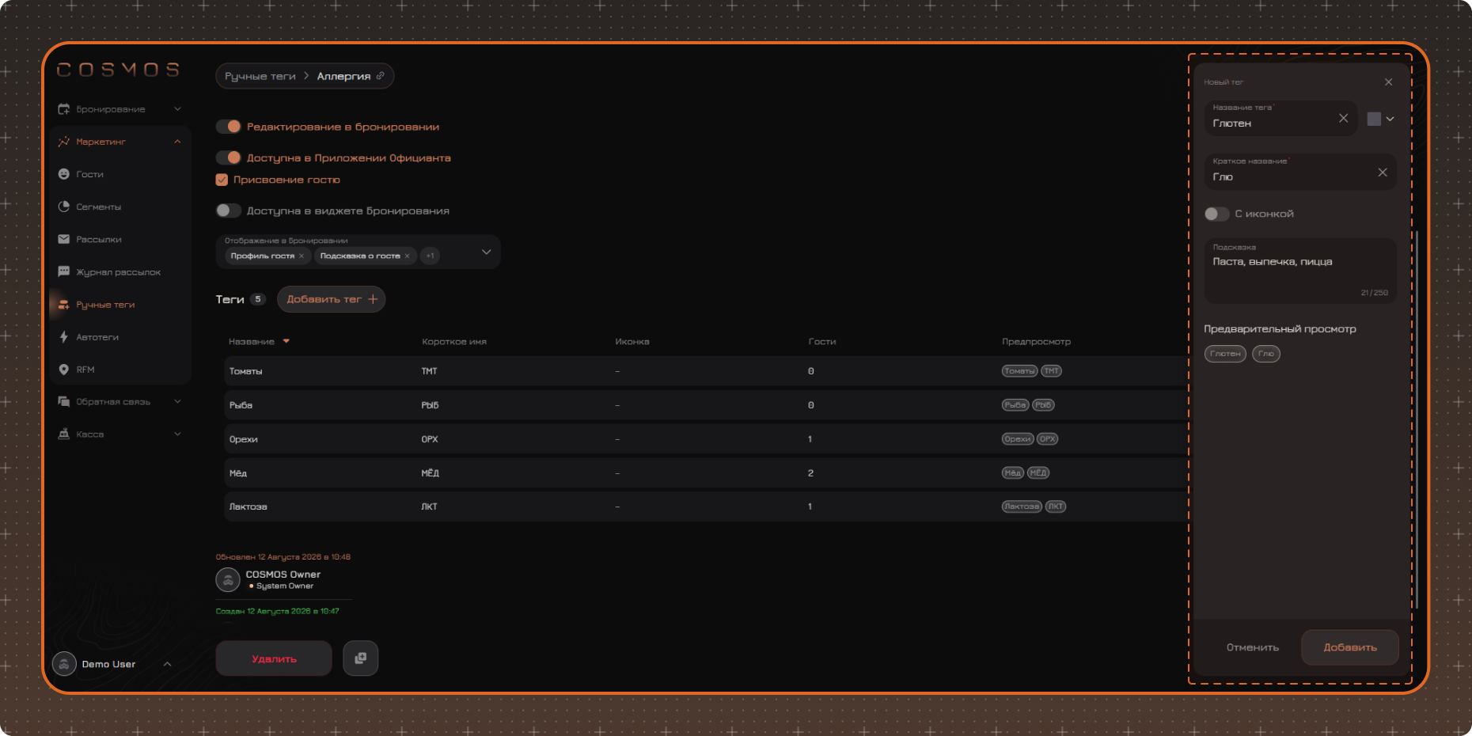Go to Гости menu item

click(89, 174)
